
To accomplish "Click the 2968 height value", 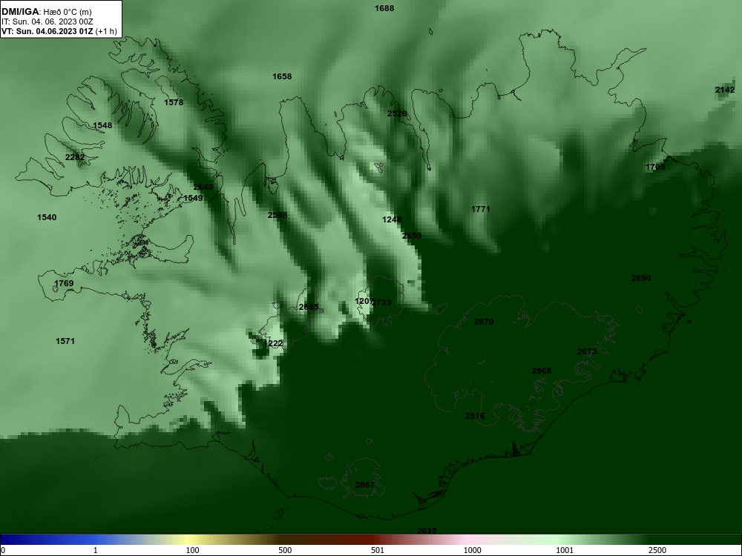I will pos(542,371).
